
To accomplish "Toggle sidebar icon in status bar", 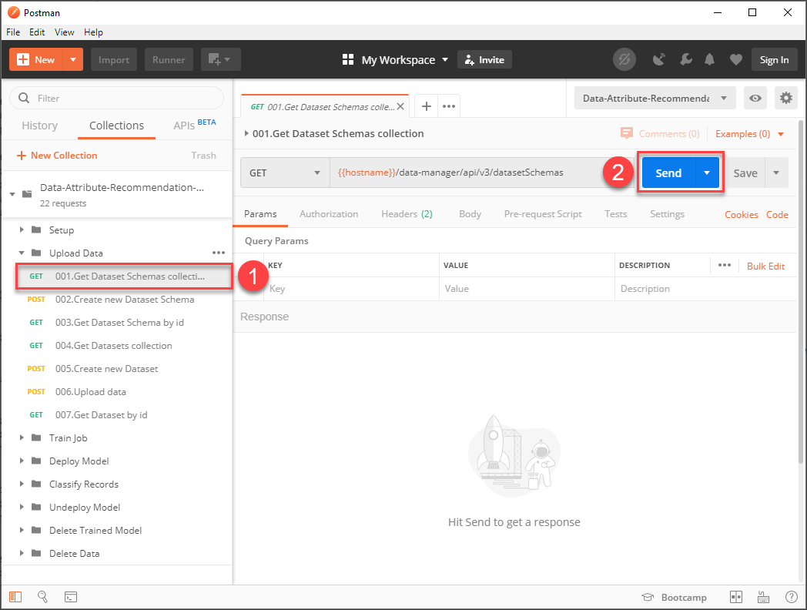I will [x=15, y=597].
